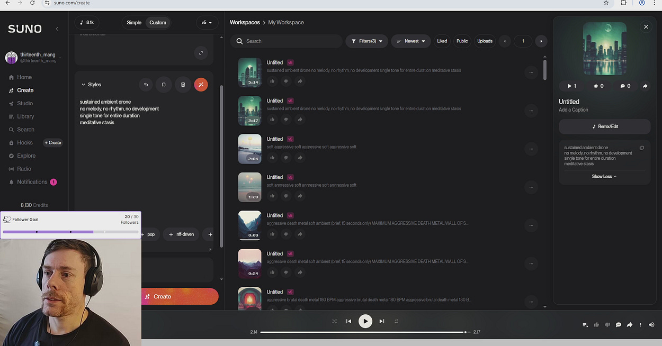The image size is (662, 346).
Task: Undo styles with the undo icon
Action: pos(146,85)
